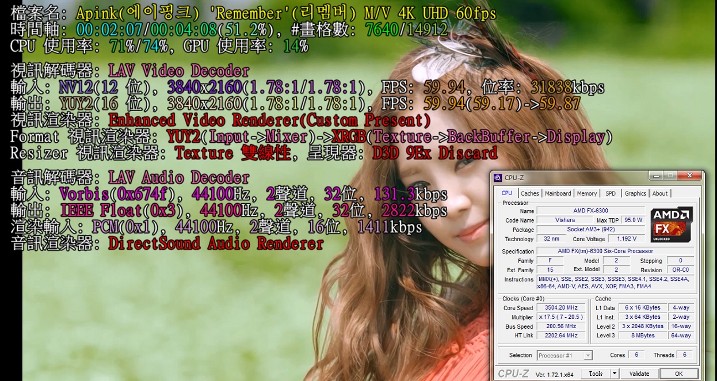Click the DirectSound Audio Renderer text
Screen dimensions: 717x381
pos(216,243)
